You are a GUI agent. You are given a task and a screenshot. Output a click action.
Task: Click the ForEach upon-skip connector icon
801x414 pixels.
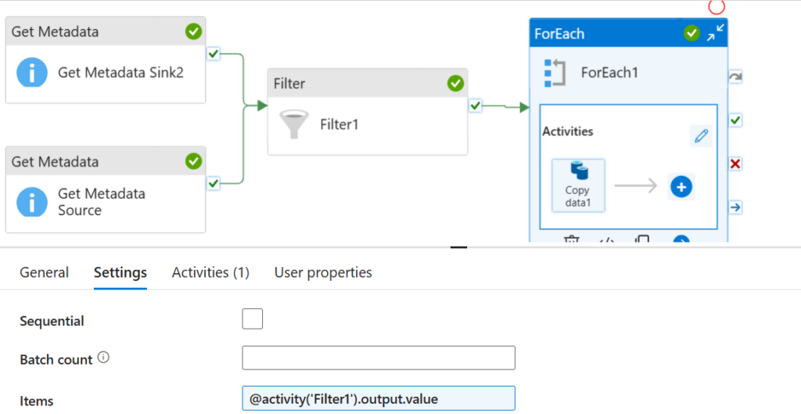pyautogui.click(x=735, y=77)
